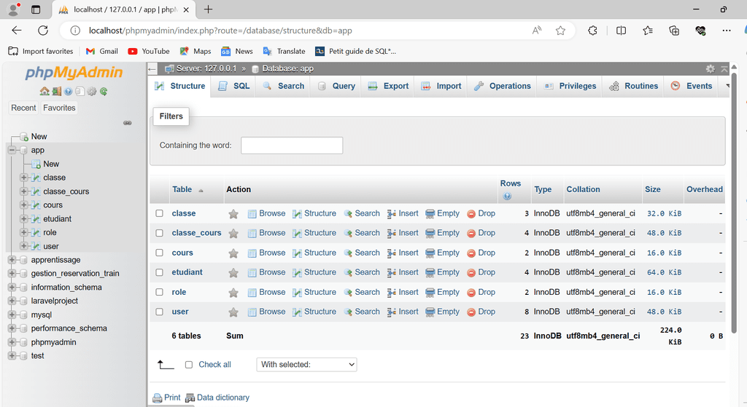Screen dimensions: 747x407
Task: Open browser settings and more menu
Action: 726,31
